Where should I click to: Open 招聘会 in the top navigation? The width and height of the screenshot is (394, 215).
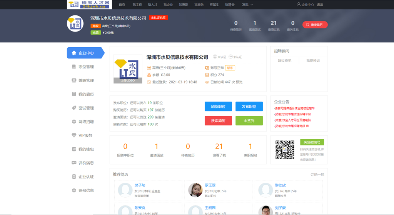230,5
